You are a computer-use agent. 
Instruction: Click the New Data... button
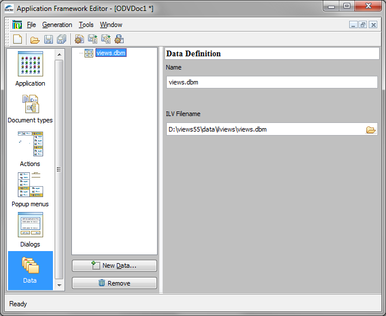pos(114,265)
